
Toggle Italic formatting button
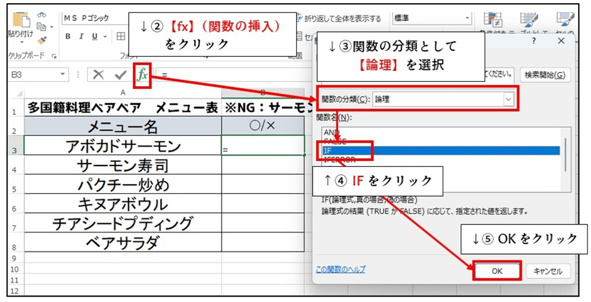[x=82, y=36]
